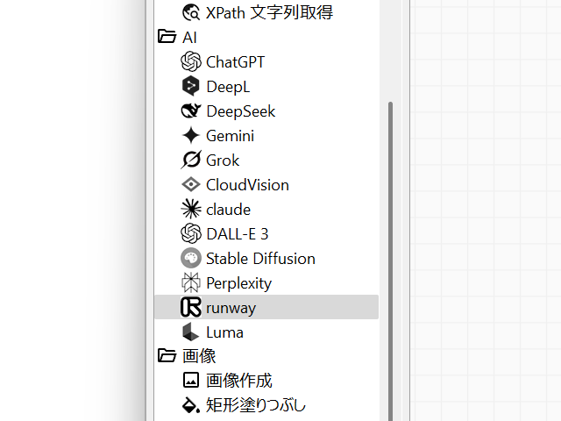The height and width of the screenshot is (421, 561).
Task: Click the node list vertical scrollbar thumb
Action: (x=390, y=261)
